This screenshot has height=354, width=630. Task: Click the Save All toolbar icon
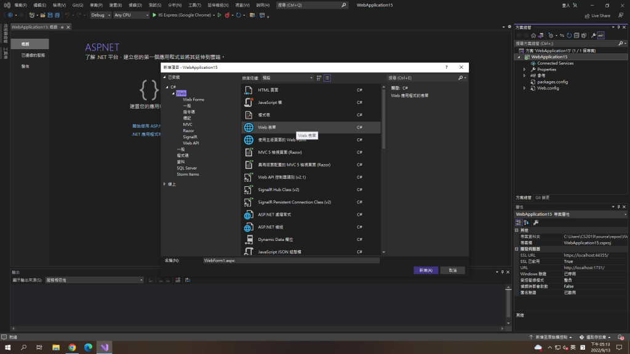(57, 15)
